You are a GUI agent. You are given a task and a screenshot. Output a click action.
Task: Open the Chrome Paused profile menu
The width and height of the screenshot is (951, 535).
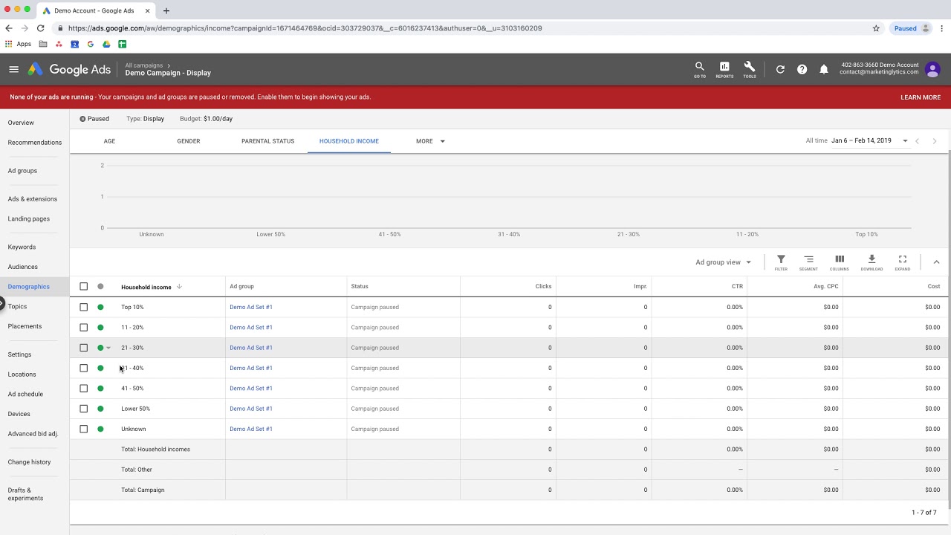[x=912, y=28]
